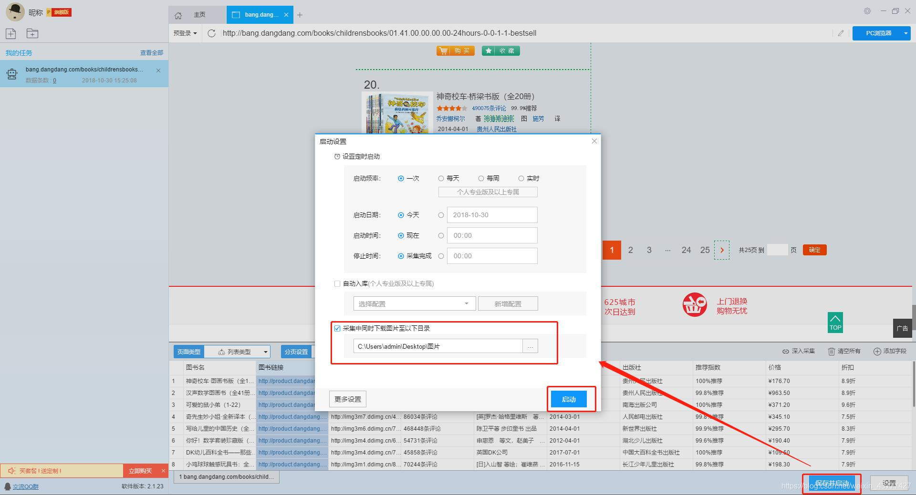The height and width of the screenshot is (495, 916).
Task: Go to page 25
Action: click(705, 250)
